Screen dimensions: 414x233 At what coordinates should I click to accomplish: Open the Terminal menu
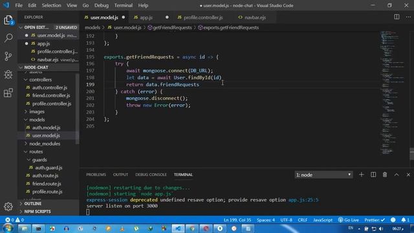124,5
